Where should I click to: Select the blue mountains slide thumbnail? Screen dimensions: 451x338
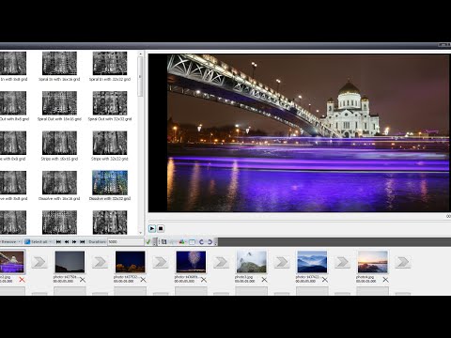[x=312, y=262]
